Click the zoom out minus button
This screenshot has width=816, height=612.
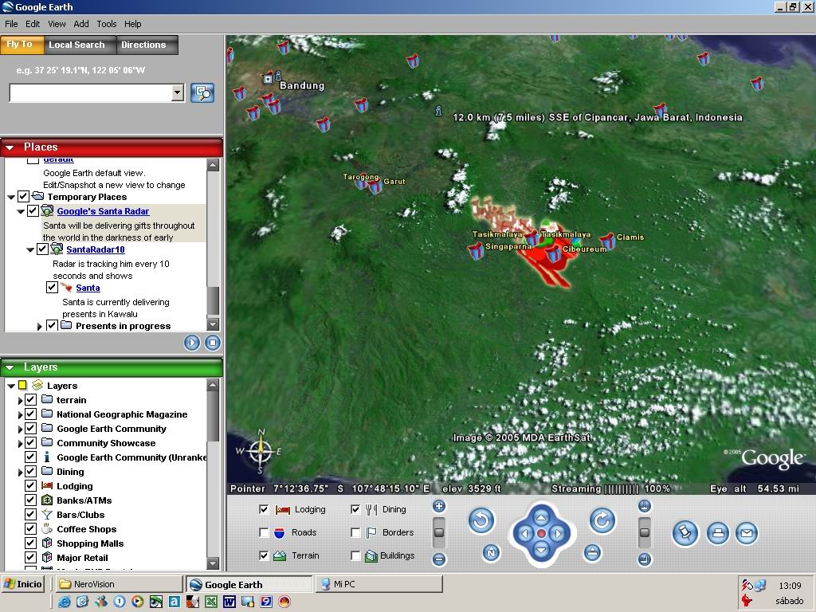pyautogui.click(x=439, y=559)
